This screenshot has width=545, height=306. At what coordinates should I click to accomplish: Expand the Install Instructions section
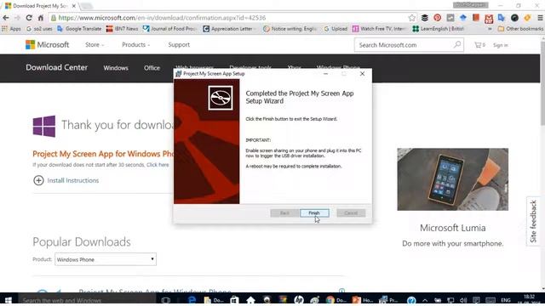(x=66, y=180)
